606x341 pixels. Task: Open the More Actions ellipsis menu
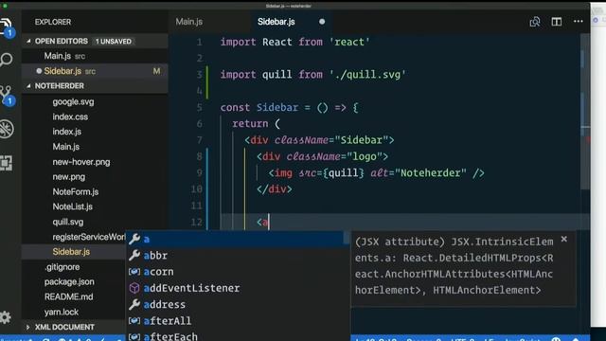[579, 22]
